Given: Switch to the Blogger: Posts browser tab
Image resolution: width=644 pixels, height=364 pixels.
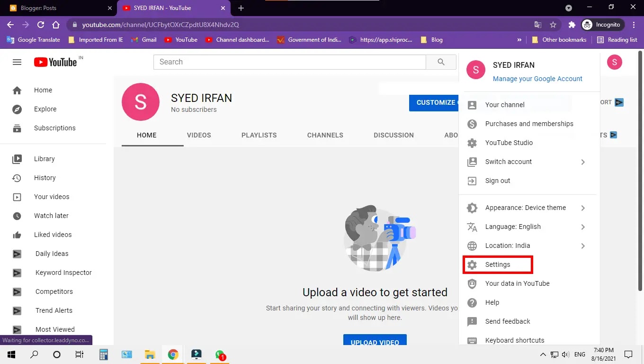Looking at the screenshot, I should click(59, 8).
